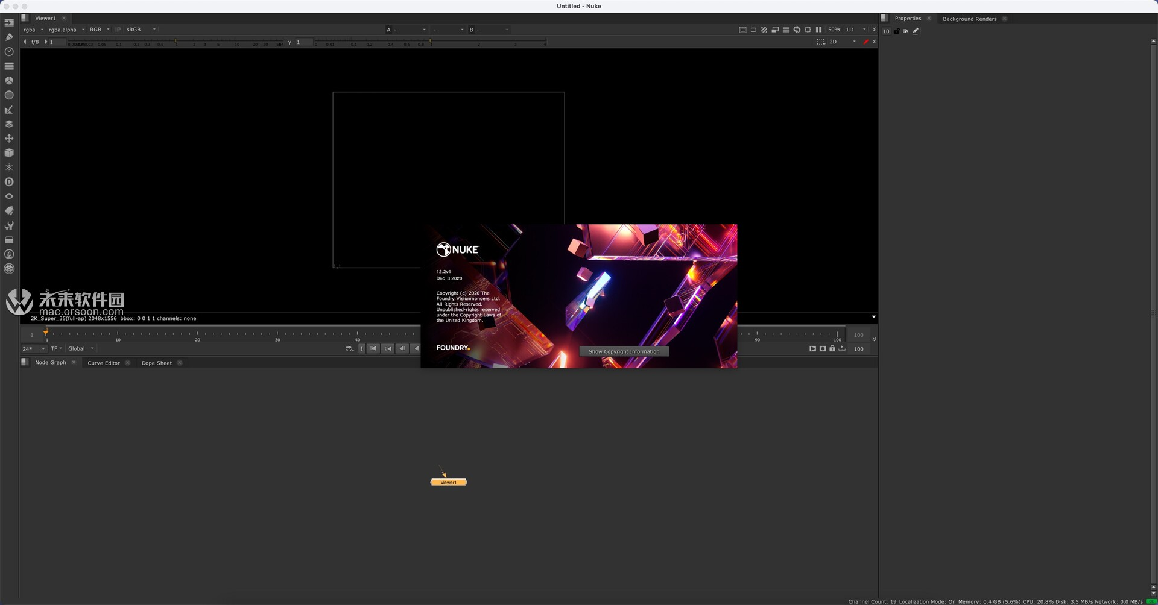Toggle the red wipe/overlay icon beside 2D
This screenshot has height=605, width=1158.
pyautogui.click(x=866, y=42)
